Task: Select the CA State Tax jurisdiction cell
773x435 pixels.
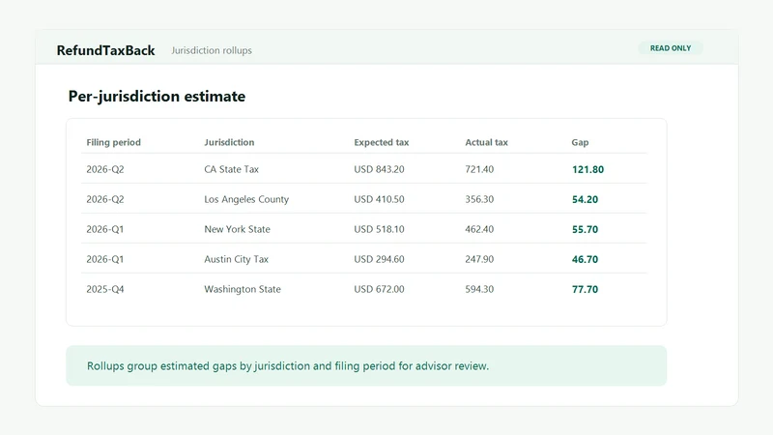Action: click(x=231, y=169)
